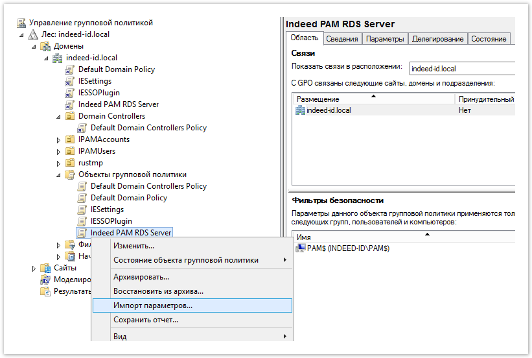
Task: Open the Параметры tab
Action: (x=385, y=39)
